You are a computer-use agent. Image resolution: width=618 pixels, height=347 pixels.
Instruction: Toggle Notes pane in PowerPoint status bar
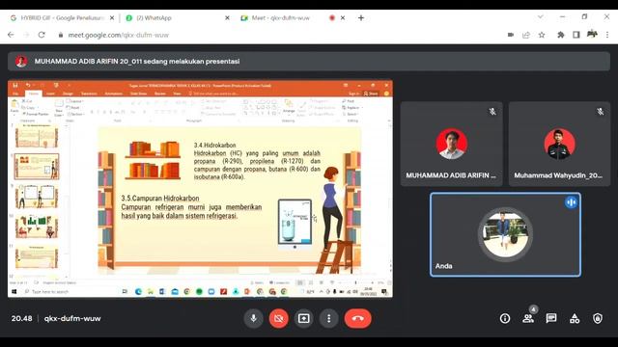tap(257, 282)
